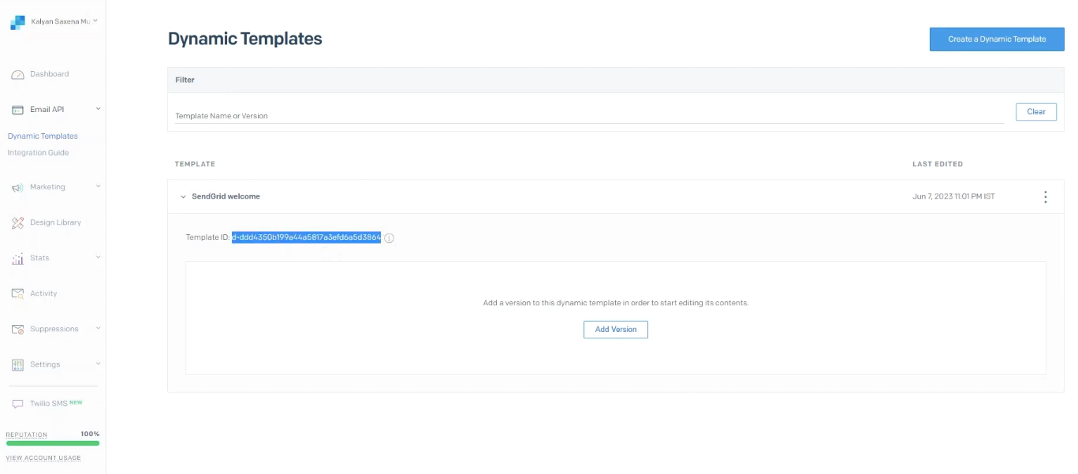Click the green reputation progress bar
The width and height of the screenshot is (1078, 474).
[x=53, y=443]
